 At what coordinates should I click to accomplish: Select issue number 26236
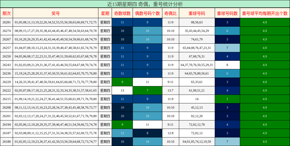tap(6, 73)
